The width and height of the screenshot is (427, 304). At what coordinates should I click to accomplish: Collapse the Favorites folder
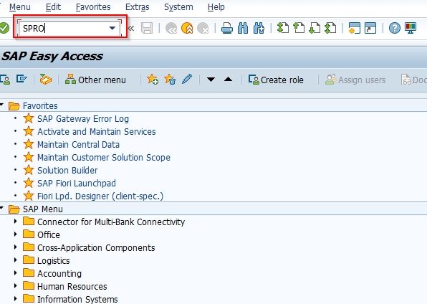[2, 105]
